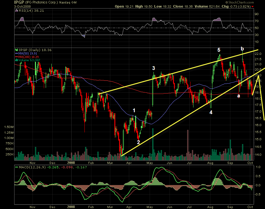
Task: Click the IPGP (Daily) 18.36 legend text
Action: [35, 50]
